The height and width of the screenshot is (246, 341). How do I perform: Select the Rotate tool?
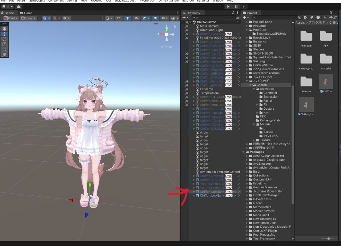(x=4, y=39)
